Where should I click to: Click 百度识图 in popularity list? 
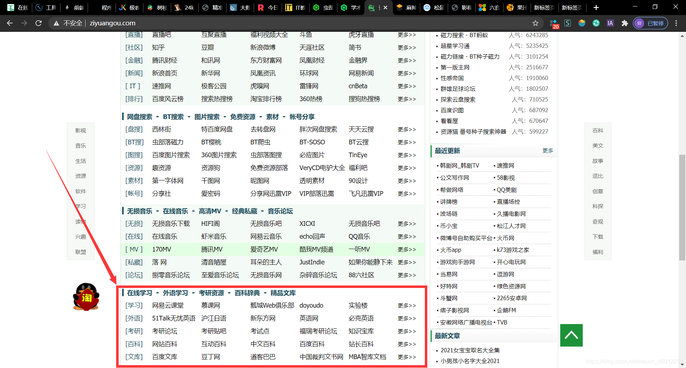tap(452, 110)
